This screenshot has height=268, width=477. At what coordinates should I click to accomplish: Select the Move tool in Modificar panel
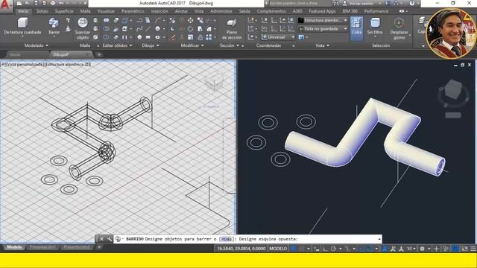pyautogui.click(x=190, y=20)
